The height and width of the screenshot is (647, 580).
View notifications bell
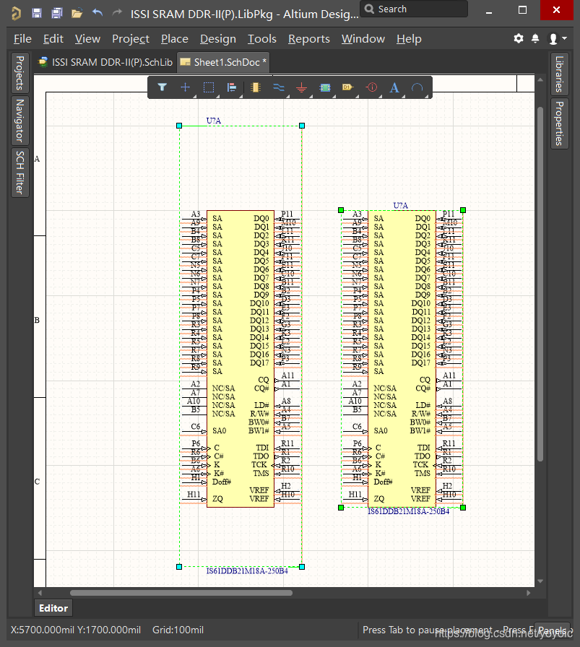pos(535,38)
